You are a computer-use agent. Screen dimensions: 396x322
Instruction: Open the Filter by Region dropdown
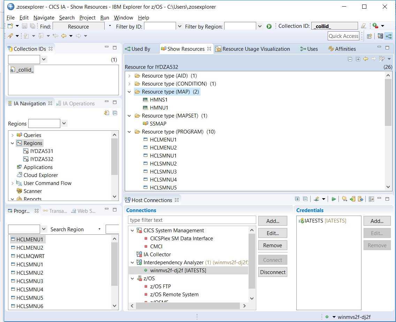[x=260, y=26]
